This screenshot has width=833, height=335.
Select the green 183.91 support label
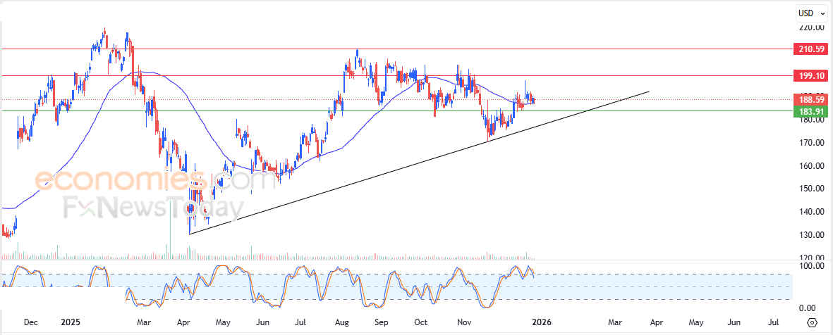810,110
